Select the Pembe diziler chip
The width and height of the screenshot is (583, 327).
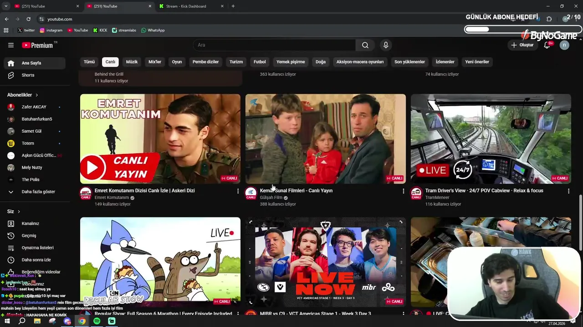tap(205, 62)
